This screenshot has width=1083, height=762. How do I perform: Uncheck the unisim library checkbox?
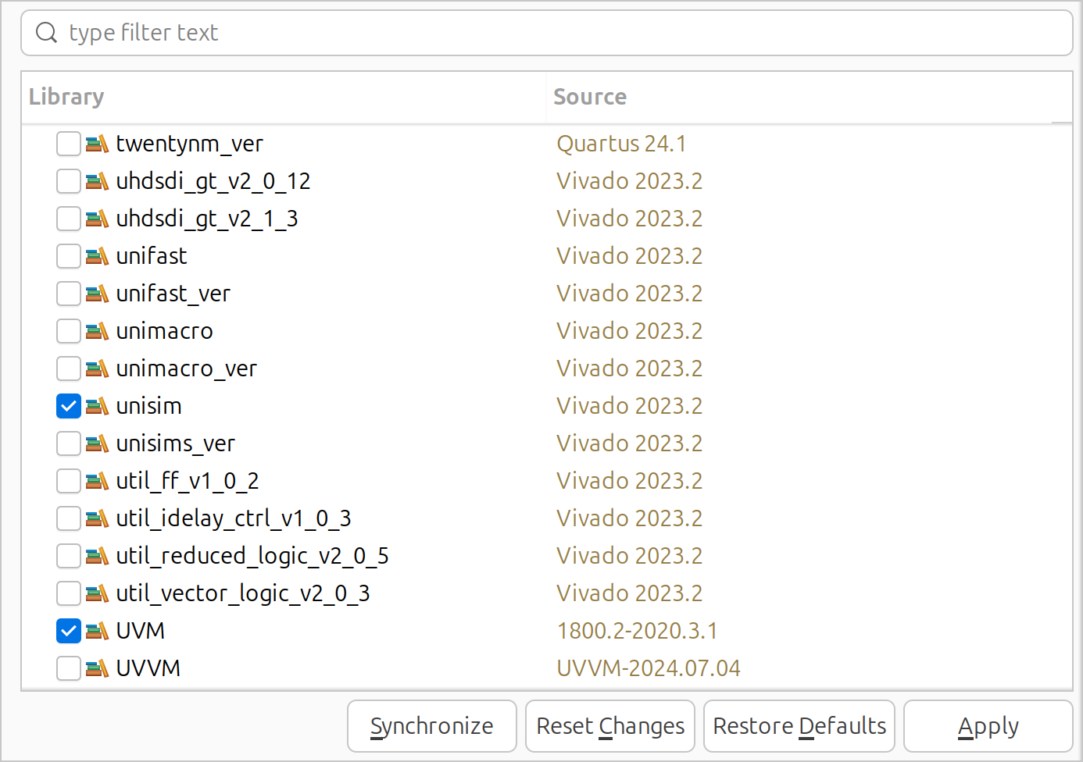coord(69,406)
